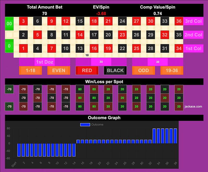The width and height of the screenshot is (208, 172).
Task: Click the RED outside bet
Action: pos(87,70)
